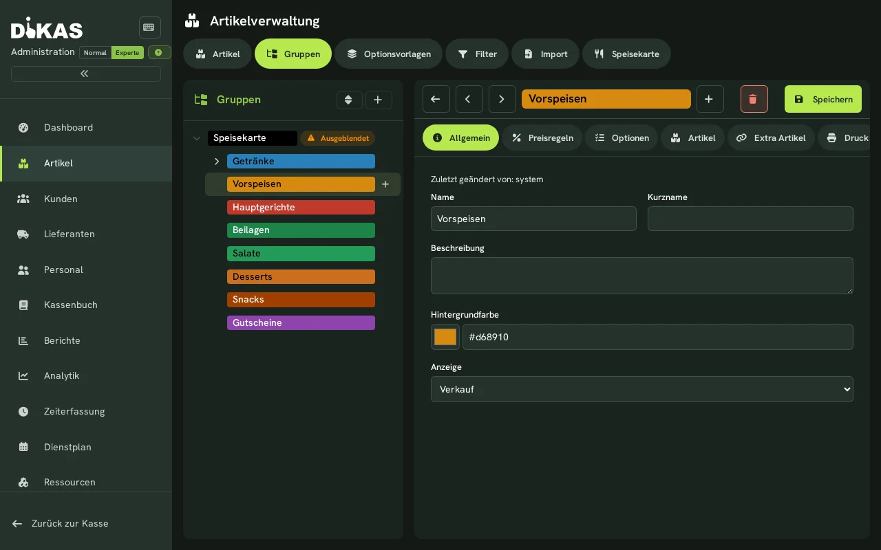Click the Beschreibung text area
The height and width of the screenshot is (550, 881).
click(x=642, y=276)
